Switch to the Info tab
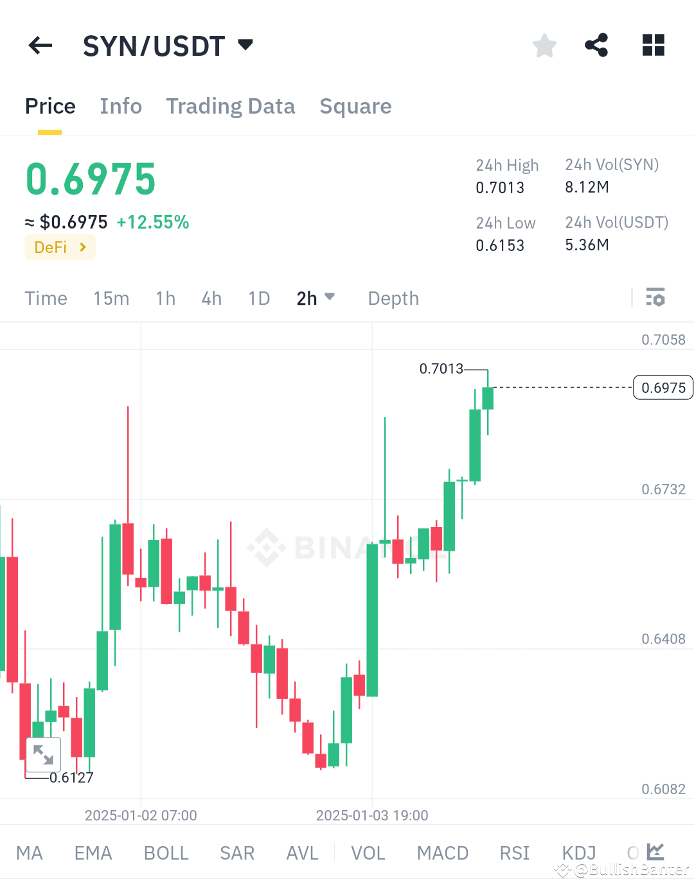This screenshot has height=884, width=694. 121,106
